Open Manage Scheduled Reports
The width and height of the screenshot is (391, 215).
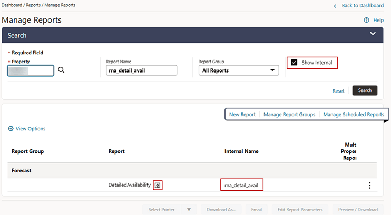[354, 115]
